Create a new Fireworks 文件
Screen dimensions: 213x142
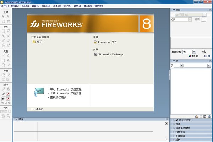click(105, 42)
